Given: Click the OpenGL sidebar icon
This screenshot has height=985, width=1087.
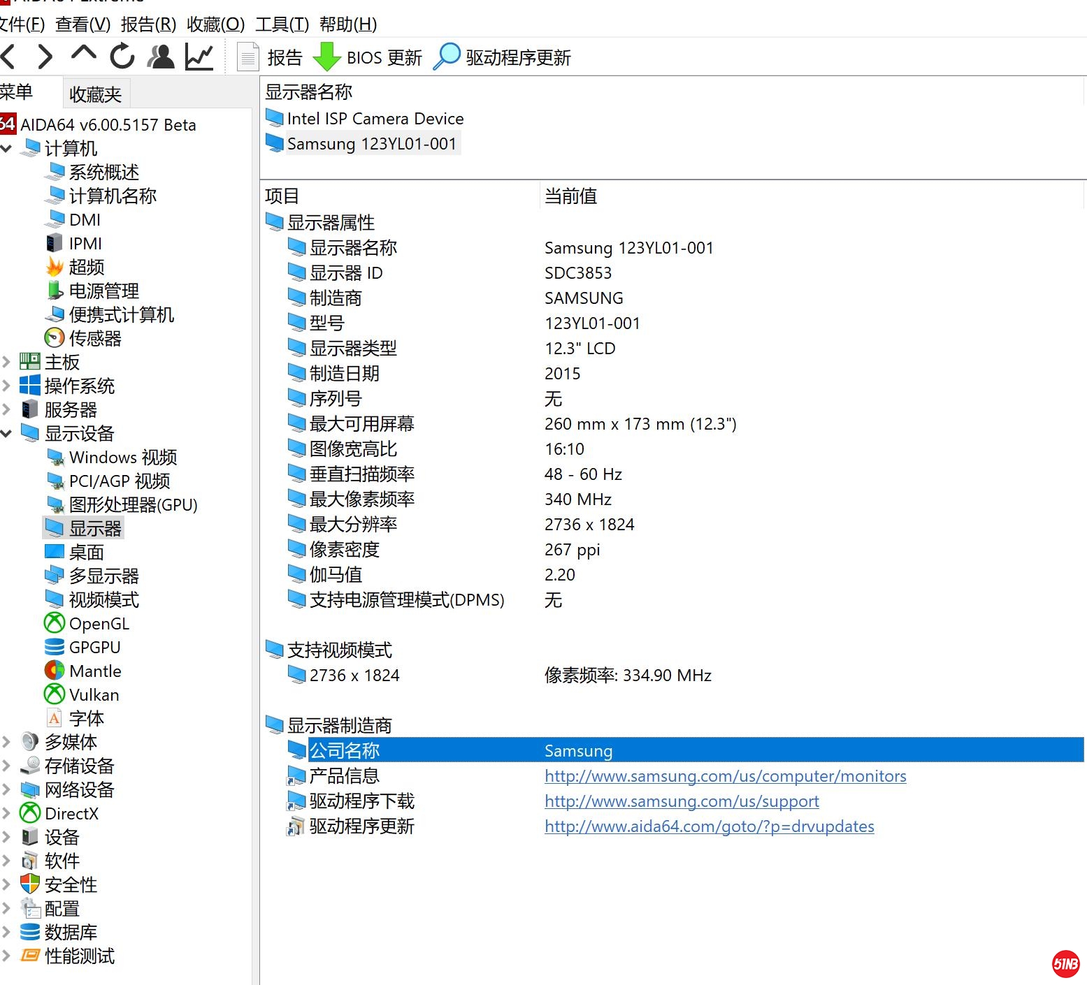Looking at the screenshot, I should (53, 623).
